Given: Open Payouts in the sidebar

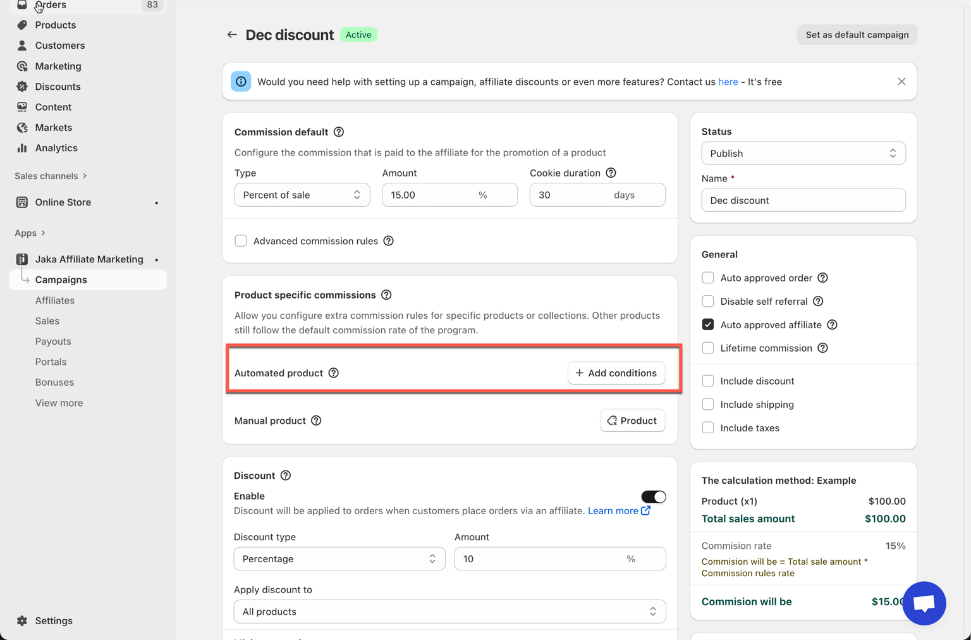Looking at the screenshot, I should 53,342.
